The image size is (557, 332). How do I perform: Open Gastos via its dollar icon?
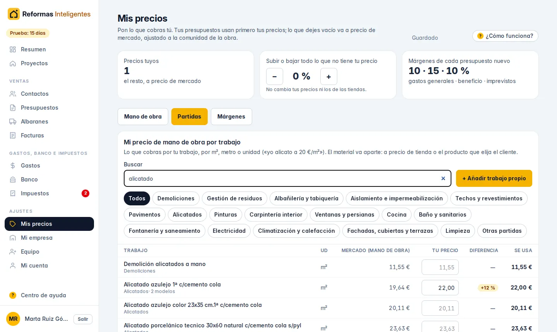pyautogui.click(x=13, y=166)
